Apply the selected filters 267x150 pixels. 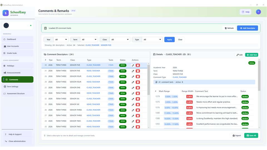(169, 39)
